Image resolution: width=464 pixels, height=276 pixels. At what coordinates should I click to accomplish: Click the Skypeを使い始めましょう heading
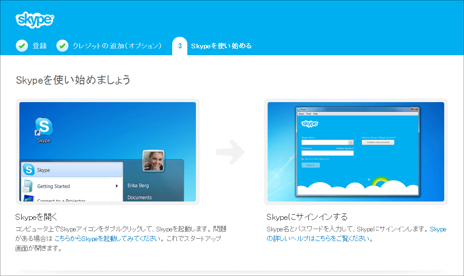(x=73, y=80)
